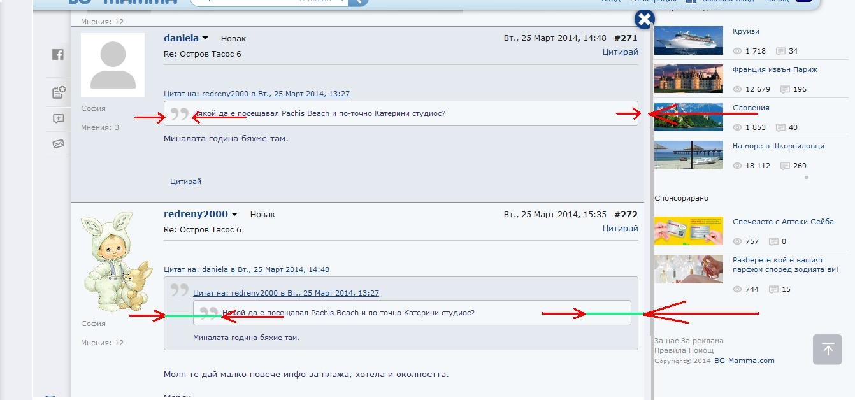Open daniela's default avatar profile picture
This screenshot has height=400, width=855.
pyautogui.click(x=113, y=65)
